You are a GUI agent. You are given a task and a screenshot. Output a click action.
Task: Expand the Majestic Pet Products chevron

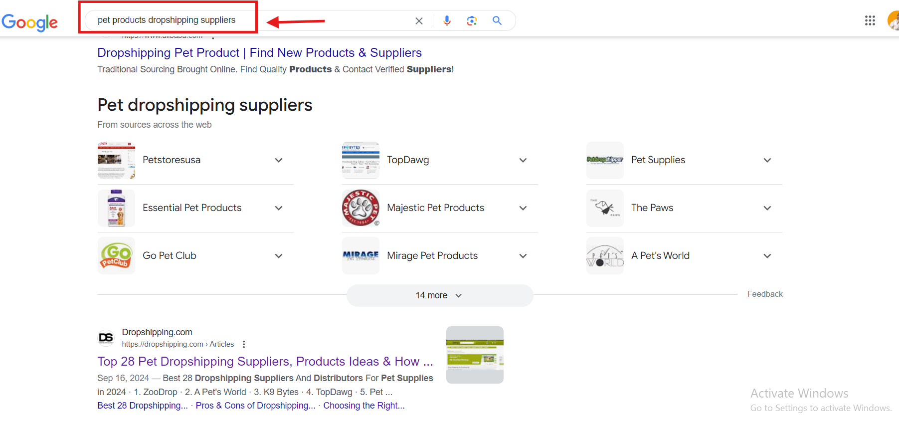point(523,208)
